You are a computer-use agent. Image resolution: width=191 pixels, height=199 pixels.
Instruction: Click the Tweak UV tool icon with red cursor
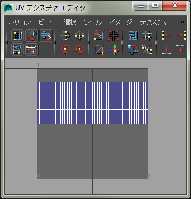pyautogui.click(x=32, y=50)
